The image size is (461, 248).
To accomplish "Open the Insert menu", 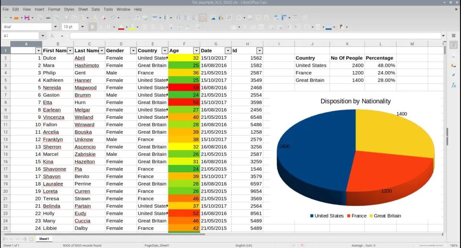I will [39, 9].
